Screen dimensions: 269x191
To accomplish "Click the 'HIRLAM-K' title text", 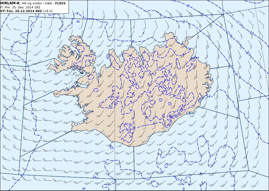I will click(x=10, y=3).
